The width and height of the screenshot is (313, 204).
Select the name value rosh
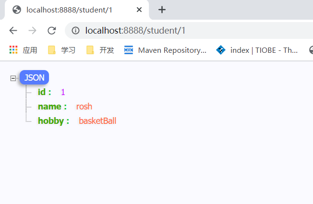(84, 107)
